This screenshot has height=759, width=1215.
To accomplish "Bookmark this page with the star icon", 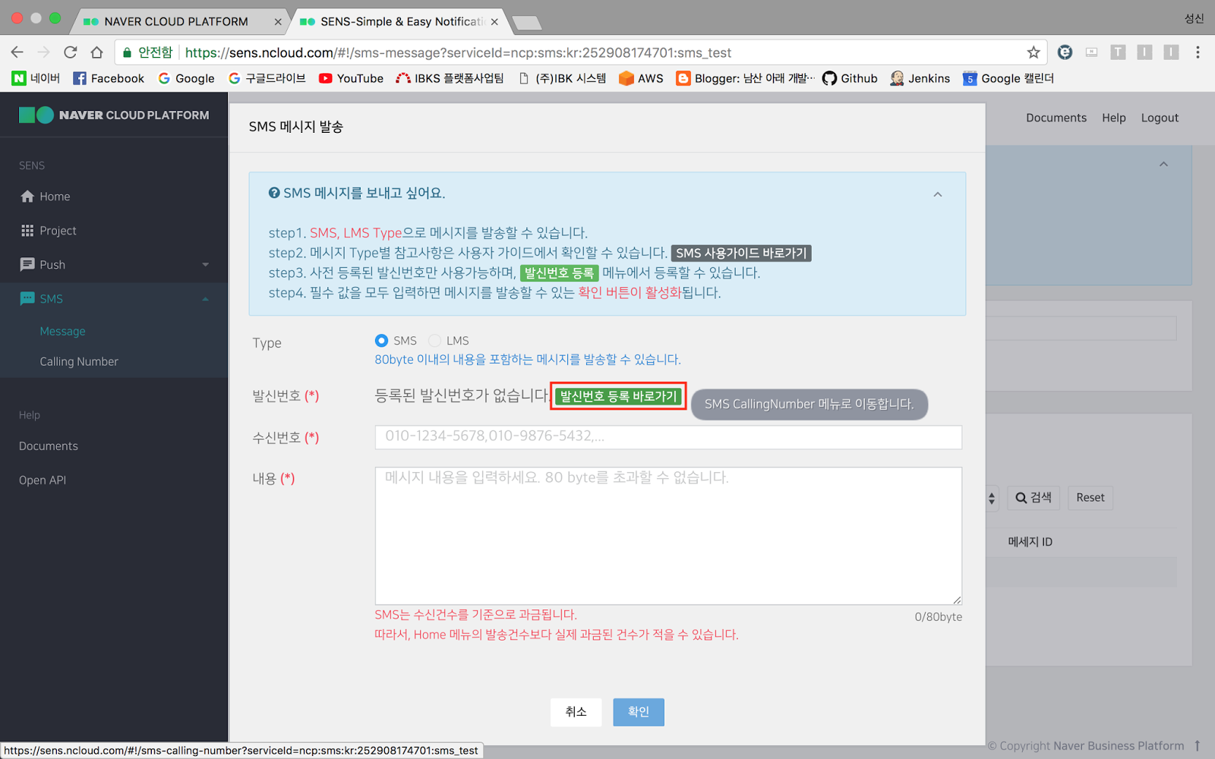I will point(1033,52).
